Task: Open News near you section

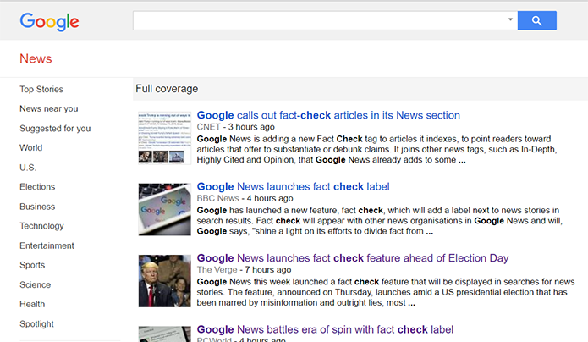Action: (49, 108)
